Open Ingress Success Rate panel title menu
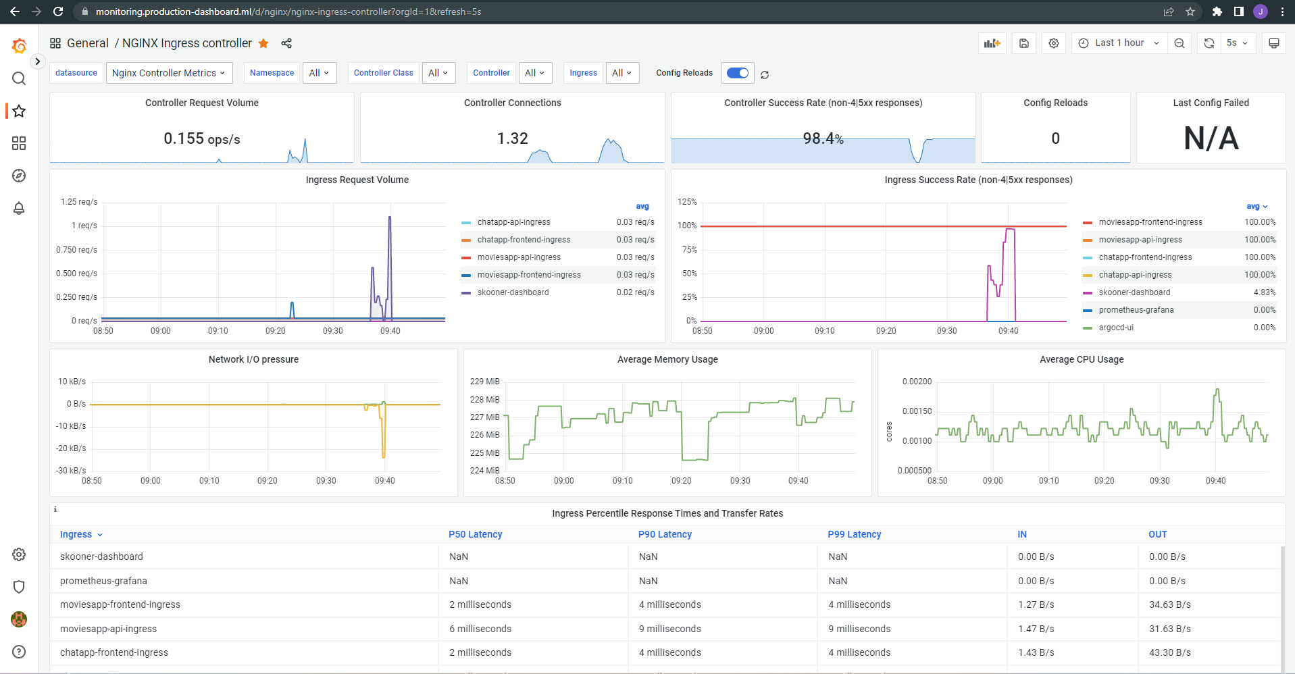1295x674 pixels. click(979, 180)
